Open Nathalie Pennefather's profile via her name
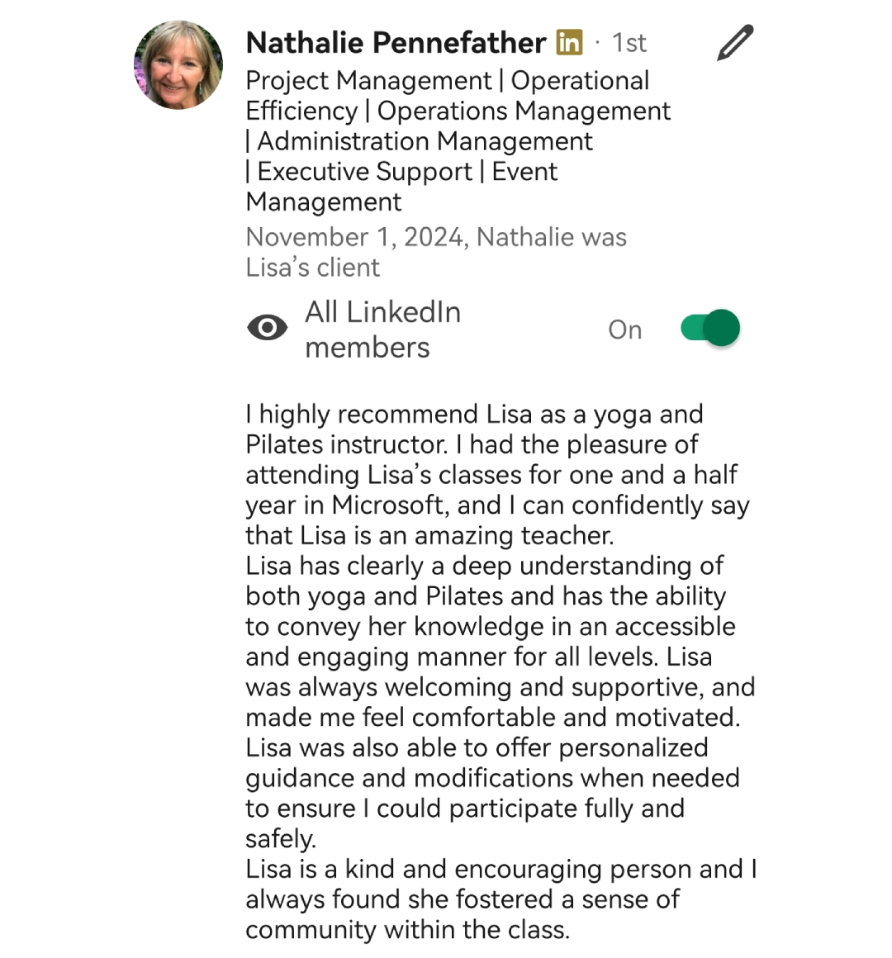892x958 pixels. click(x=396, y=42)
